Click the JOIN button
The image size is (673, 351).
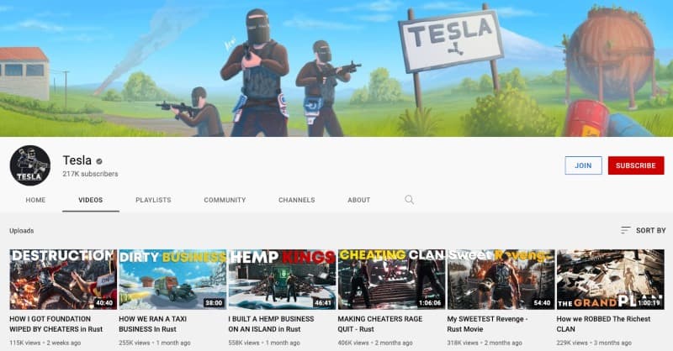pos(583,165)
